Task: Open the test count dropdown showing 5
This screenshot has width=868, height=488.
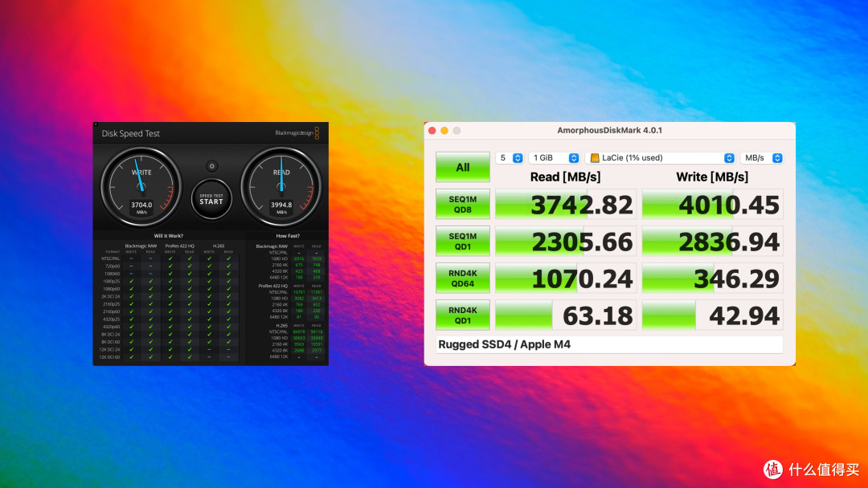Action: (x=510, y=158)
